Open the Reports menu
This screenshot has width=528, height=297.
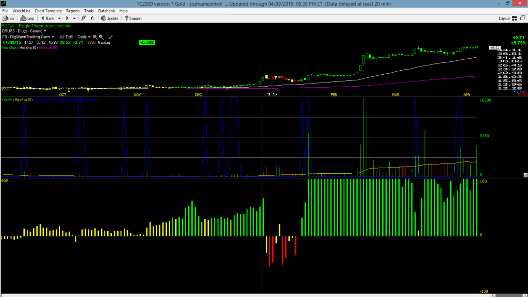pyautogui.click(x=73, y=11)
